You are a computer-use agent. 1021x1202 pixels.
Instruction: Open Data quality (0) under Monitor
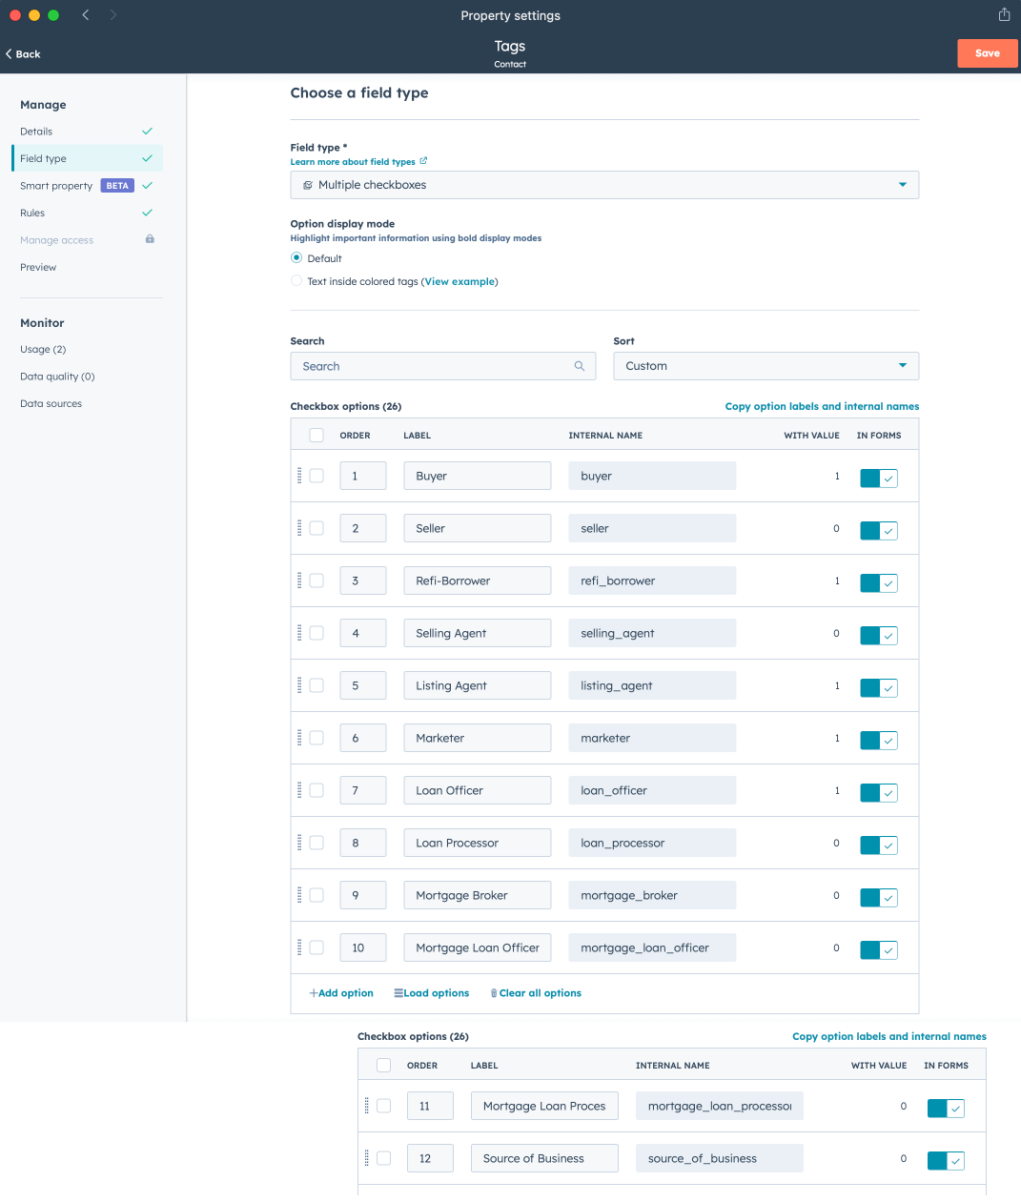(57, 377)
